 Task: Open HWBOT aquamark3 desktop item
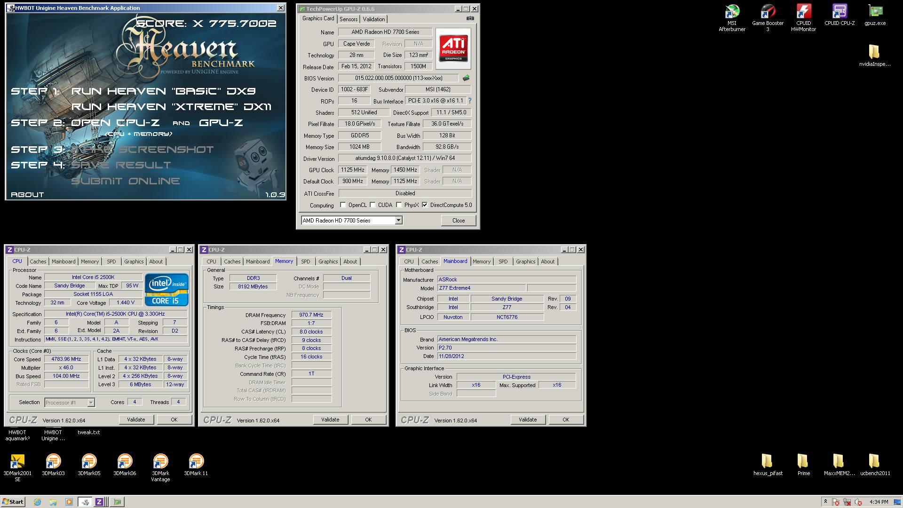point(17,435)
